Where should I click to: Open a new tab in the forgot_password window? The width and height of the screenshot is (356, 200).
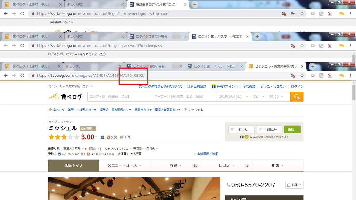coord(257,36)
